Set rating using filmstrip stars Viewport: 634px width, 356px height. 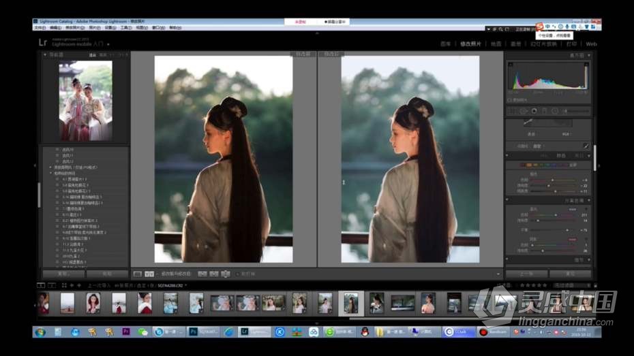(533, 285)
